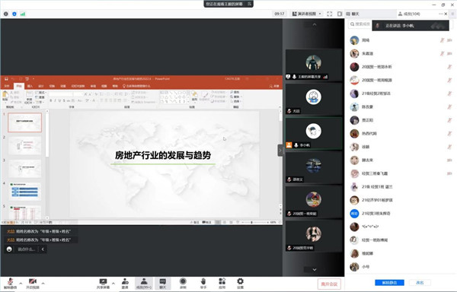457x292 pixels.
Task: Toggle the Members (99+) panel icon
Action: pos(144,284)
